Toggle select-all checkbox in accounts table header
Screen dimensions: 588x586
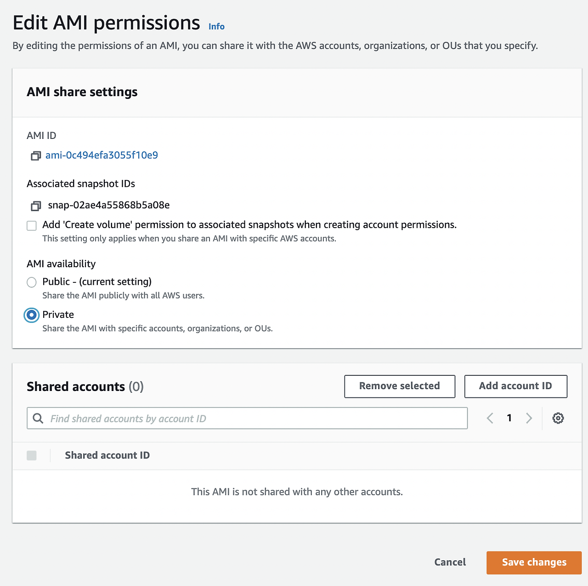tap(32, 455)
